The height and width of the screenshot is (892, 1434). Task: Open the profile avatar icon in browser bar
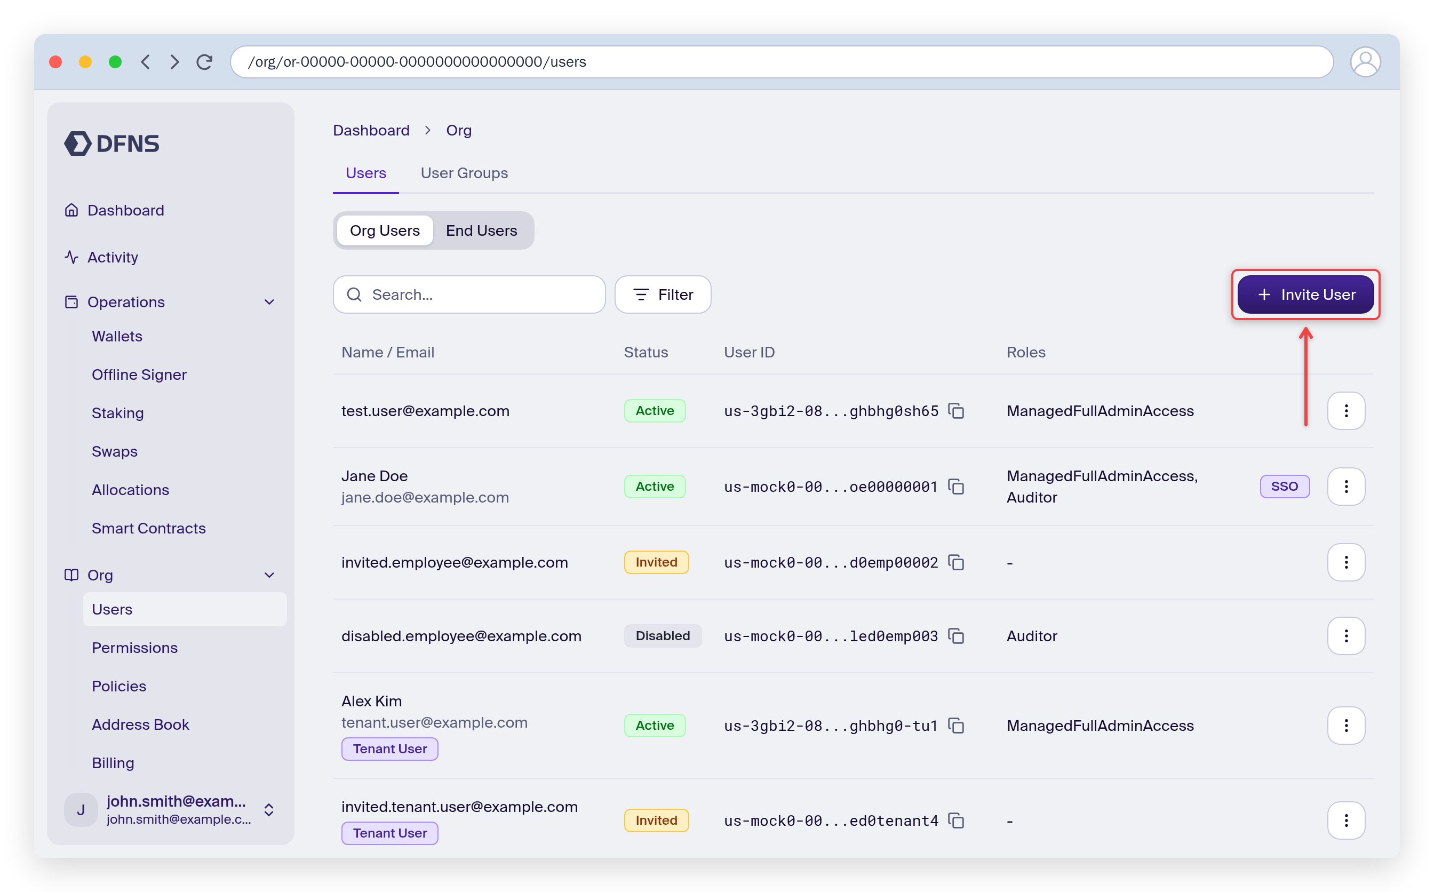pyautogui.click(x=1365, y=62)
